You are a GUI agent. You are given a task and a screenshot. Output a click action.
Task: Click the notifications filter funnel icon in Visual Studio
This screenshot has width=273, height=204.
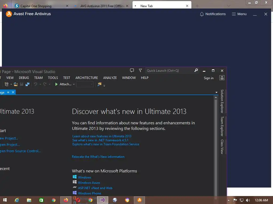pos(140,70)
